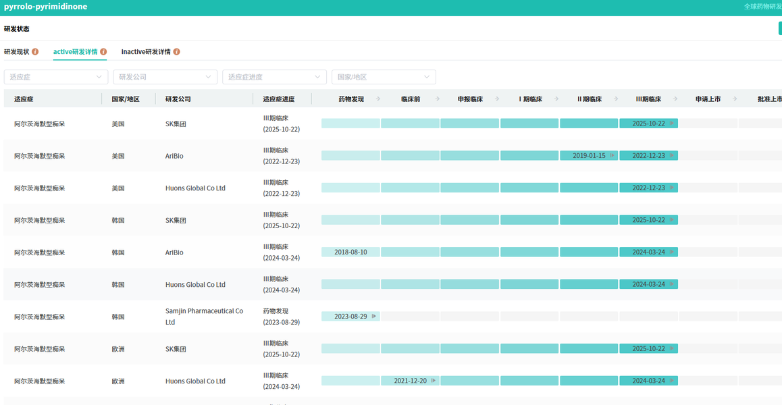
Task: Switch to the 研发现状 tab
Action: pos(16,51)
